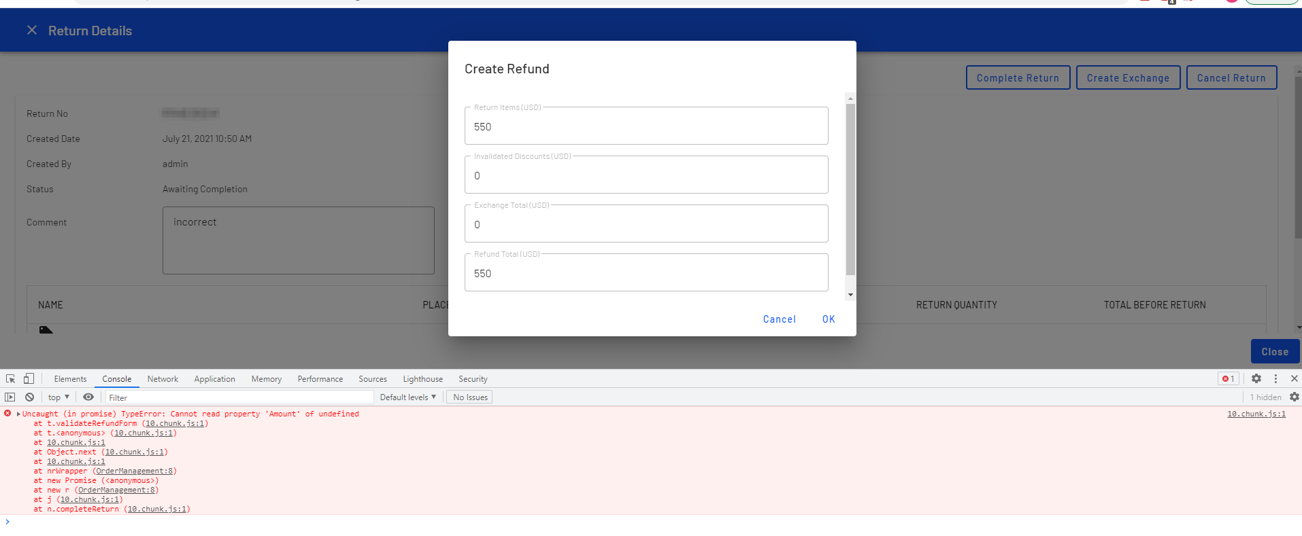Open 10.chunk.js:1 source link on right
The image size is (1302, 536).
tap(1256, 414)
